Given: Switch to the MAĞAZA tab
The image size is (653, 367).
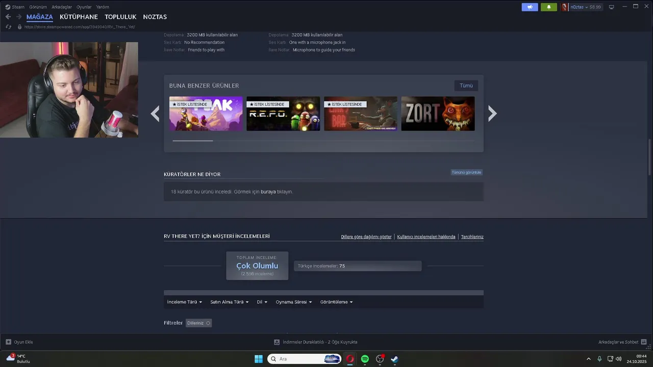Looking at the screenshot, I should [x=40, y=17].
